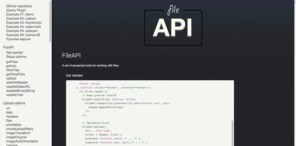
Task: Open the readAsBinaryString method entry
Action: 21,91
